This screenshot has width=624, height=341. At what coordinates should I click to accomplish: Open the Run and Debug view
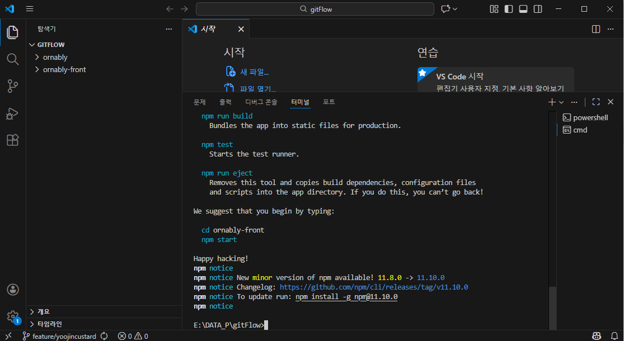pyautogui.click(x=12, y=113)
